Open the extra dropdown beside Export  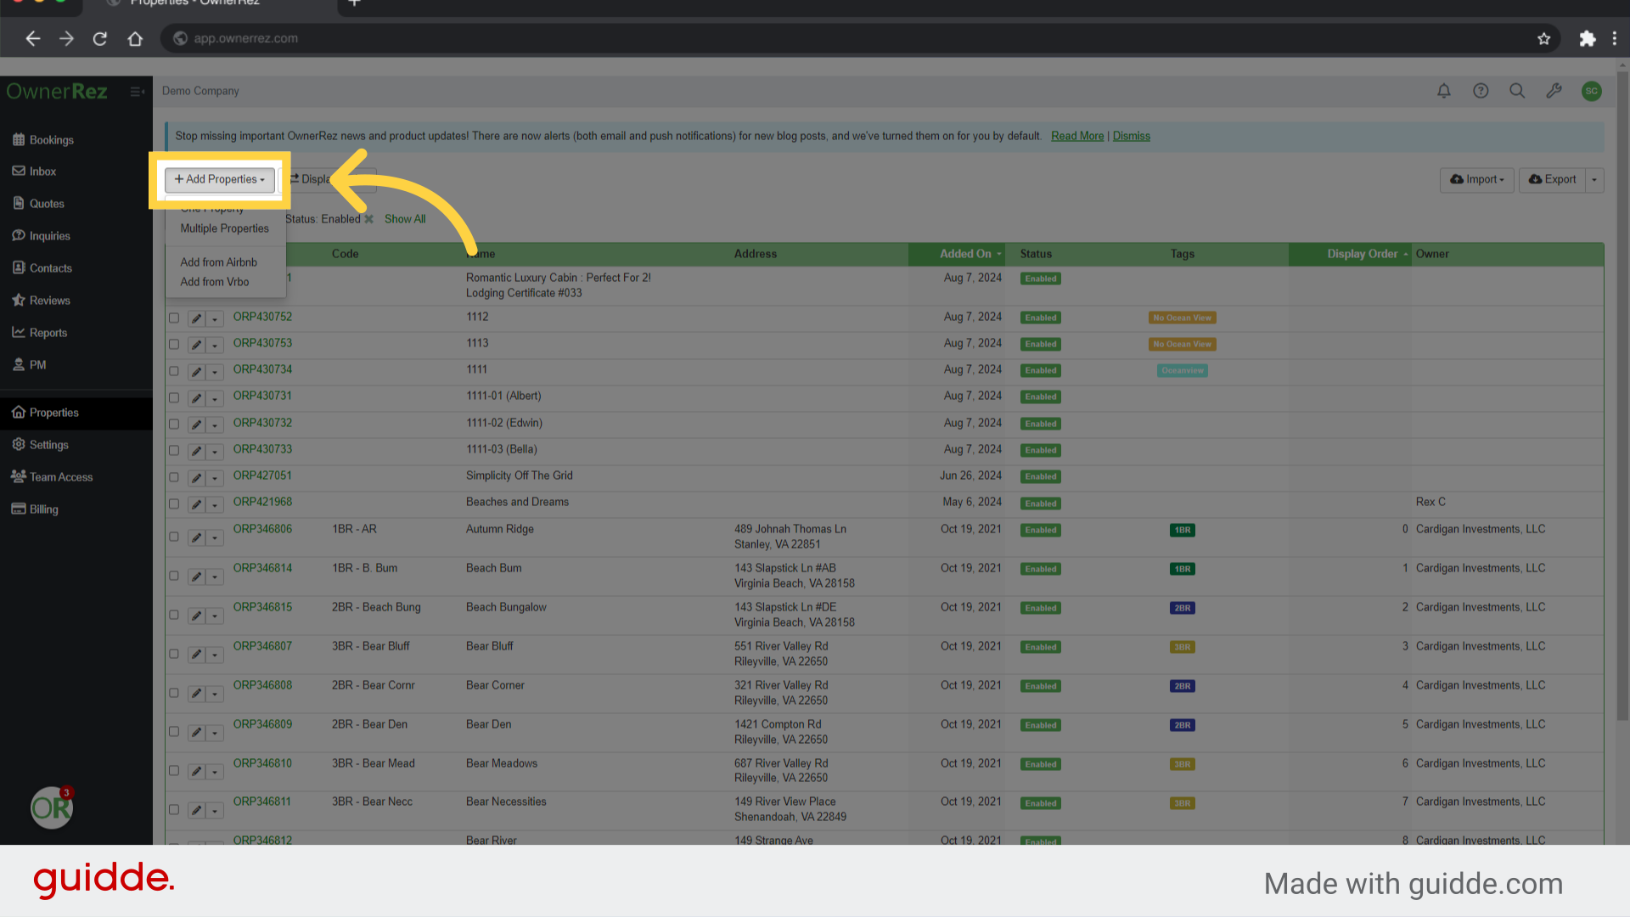point(1594,179)
